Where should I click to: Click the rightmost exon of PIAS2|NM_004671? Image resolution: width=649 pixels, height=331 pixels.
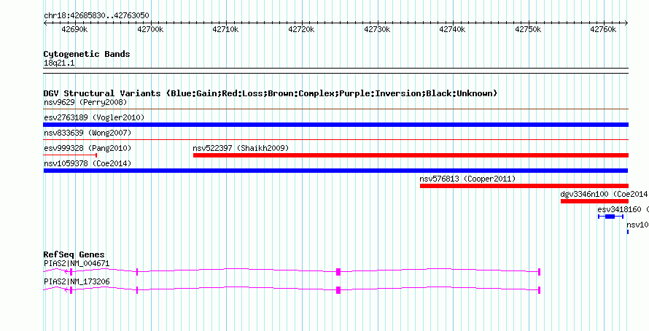pyautogui.click(x=540, y=272)
